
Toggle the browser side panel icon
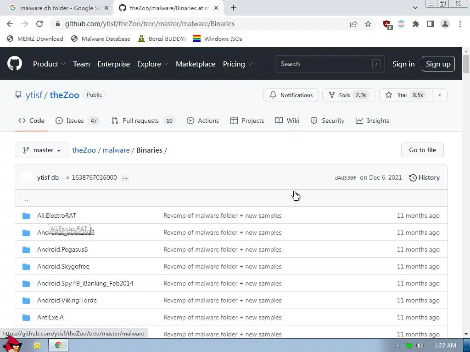[431, 24]
